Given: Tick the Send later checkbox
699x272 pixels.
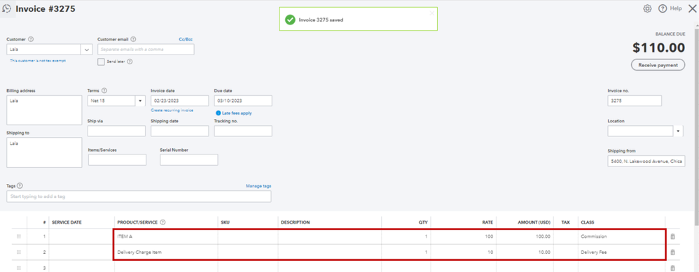Looking at the screenshot, I should (101, 62).
